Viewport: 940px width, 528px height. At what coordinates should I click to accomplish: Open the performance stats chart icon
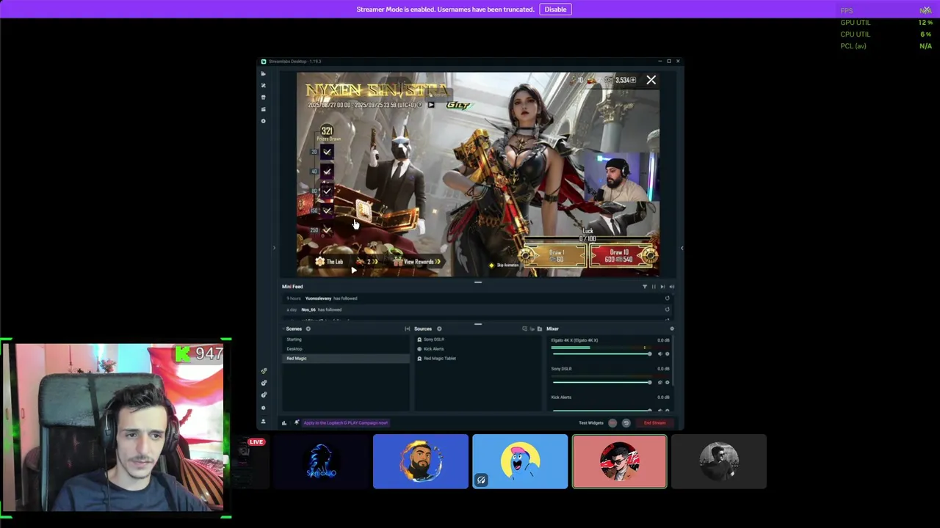tap(284, 422)
